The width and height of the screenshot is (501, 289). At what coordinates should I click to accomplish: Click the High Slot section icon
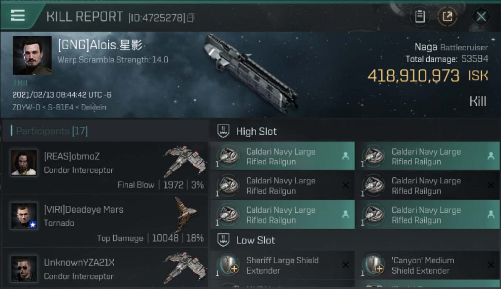pos(223,131)
